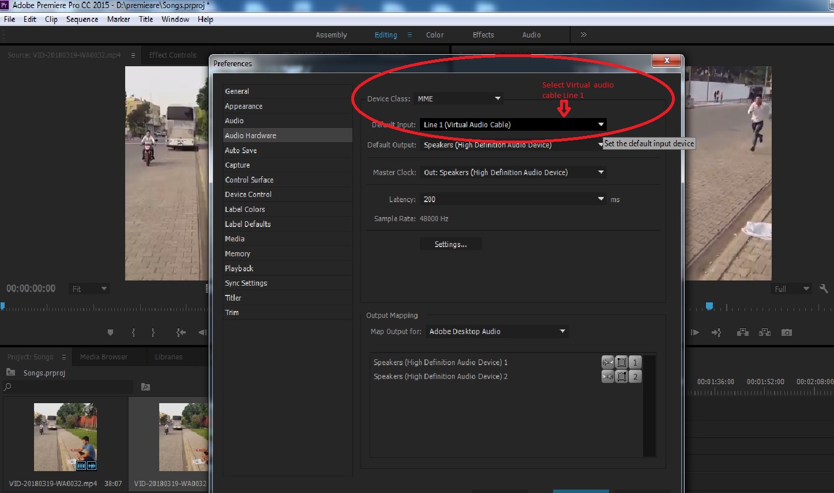Screen dimensions: 834x493
Task: Select Sync Settings in the preferences list
Action: tap(287, 283)
